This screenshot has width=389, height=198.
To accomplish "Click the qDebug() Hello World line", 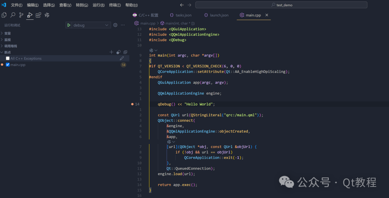I will click(x=186, y=104).
